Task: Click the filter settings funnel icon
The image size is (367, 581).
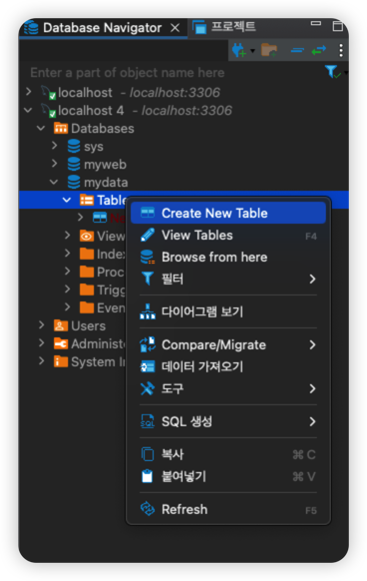Action: click(332, 72)
